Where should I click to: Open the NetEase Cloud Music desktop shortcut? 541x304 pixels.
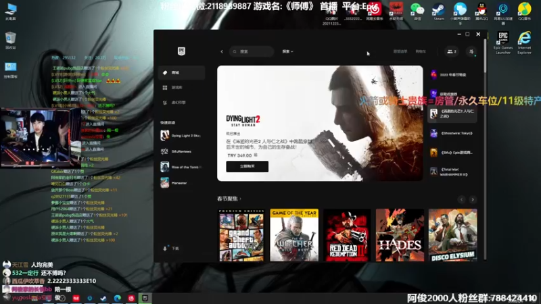point(375,11)
